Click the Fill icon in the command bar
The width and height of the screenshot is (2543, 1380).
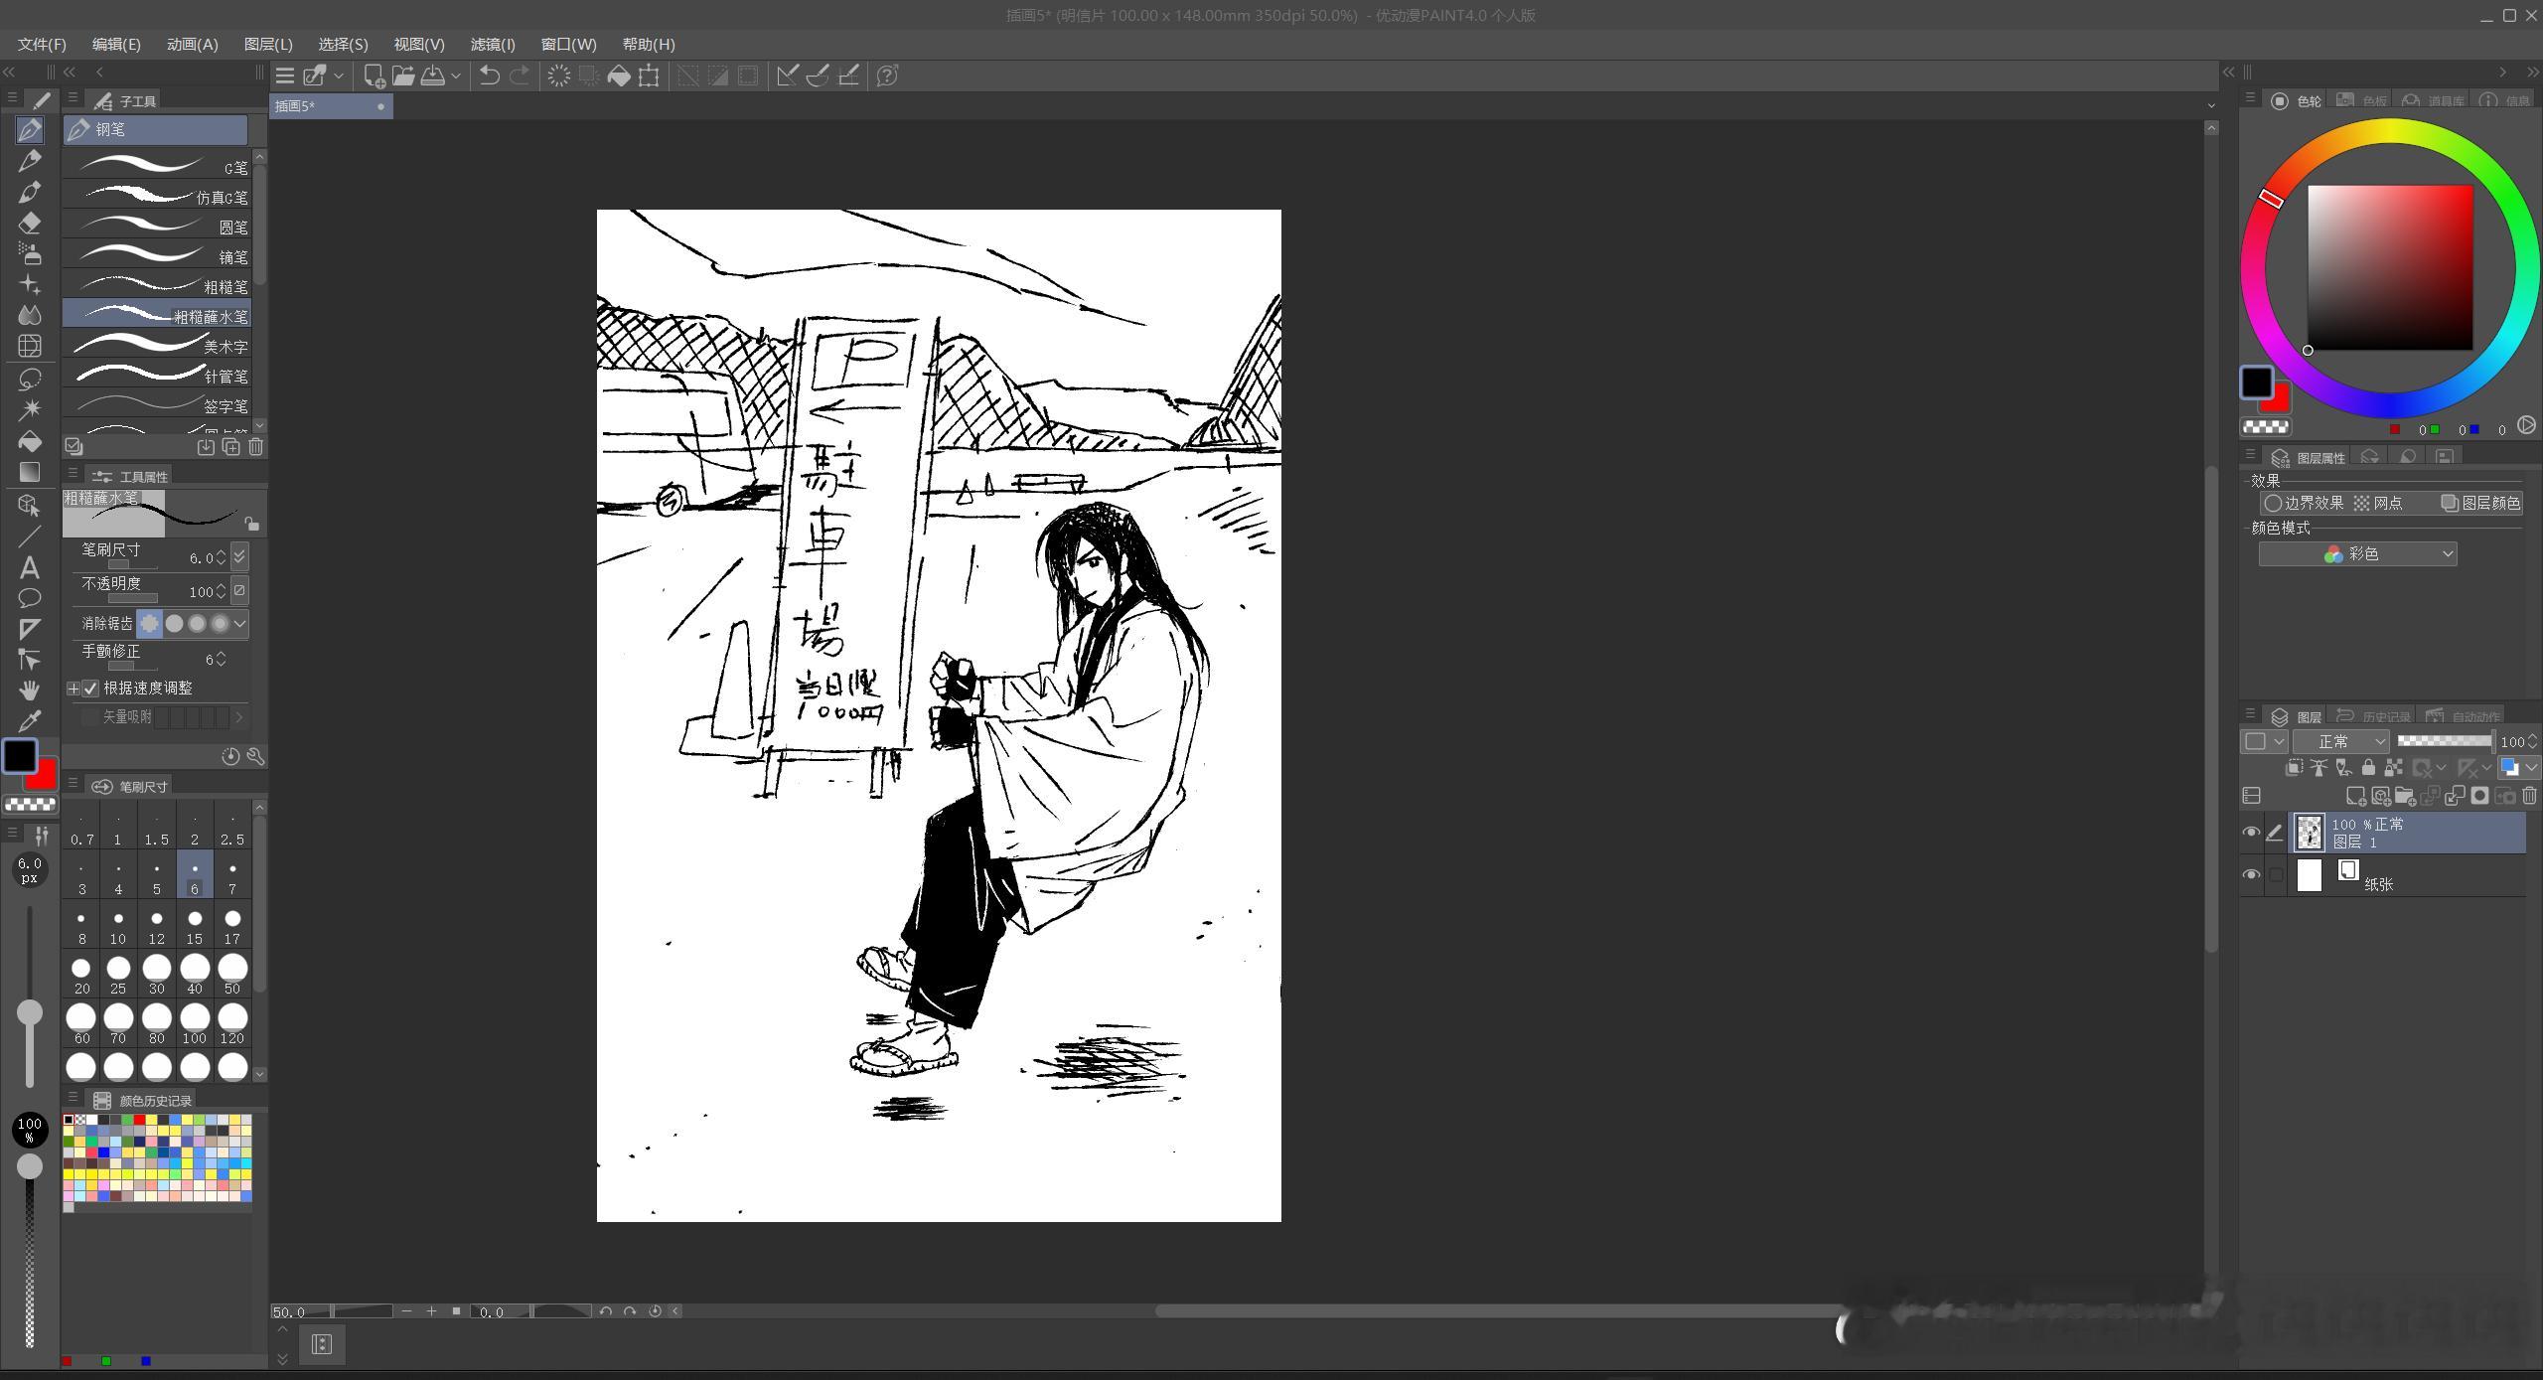point(619,76)
